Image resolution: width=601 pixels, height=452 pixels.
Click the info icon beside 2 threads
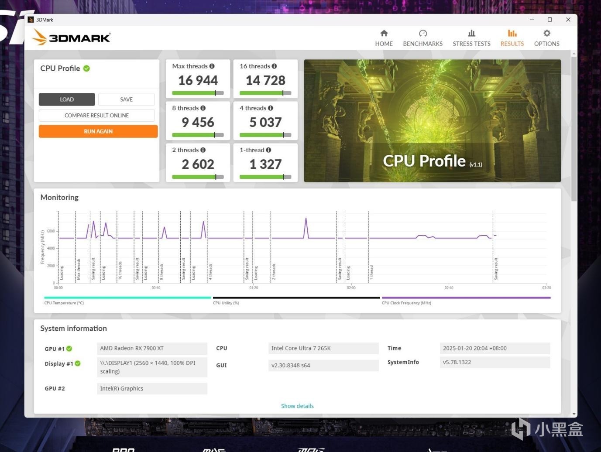(203, 150)
